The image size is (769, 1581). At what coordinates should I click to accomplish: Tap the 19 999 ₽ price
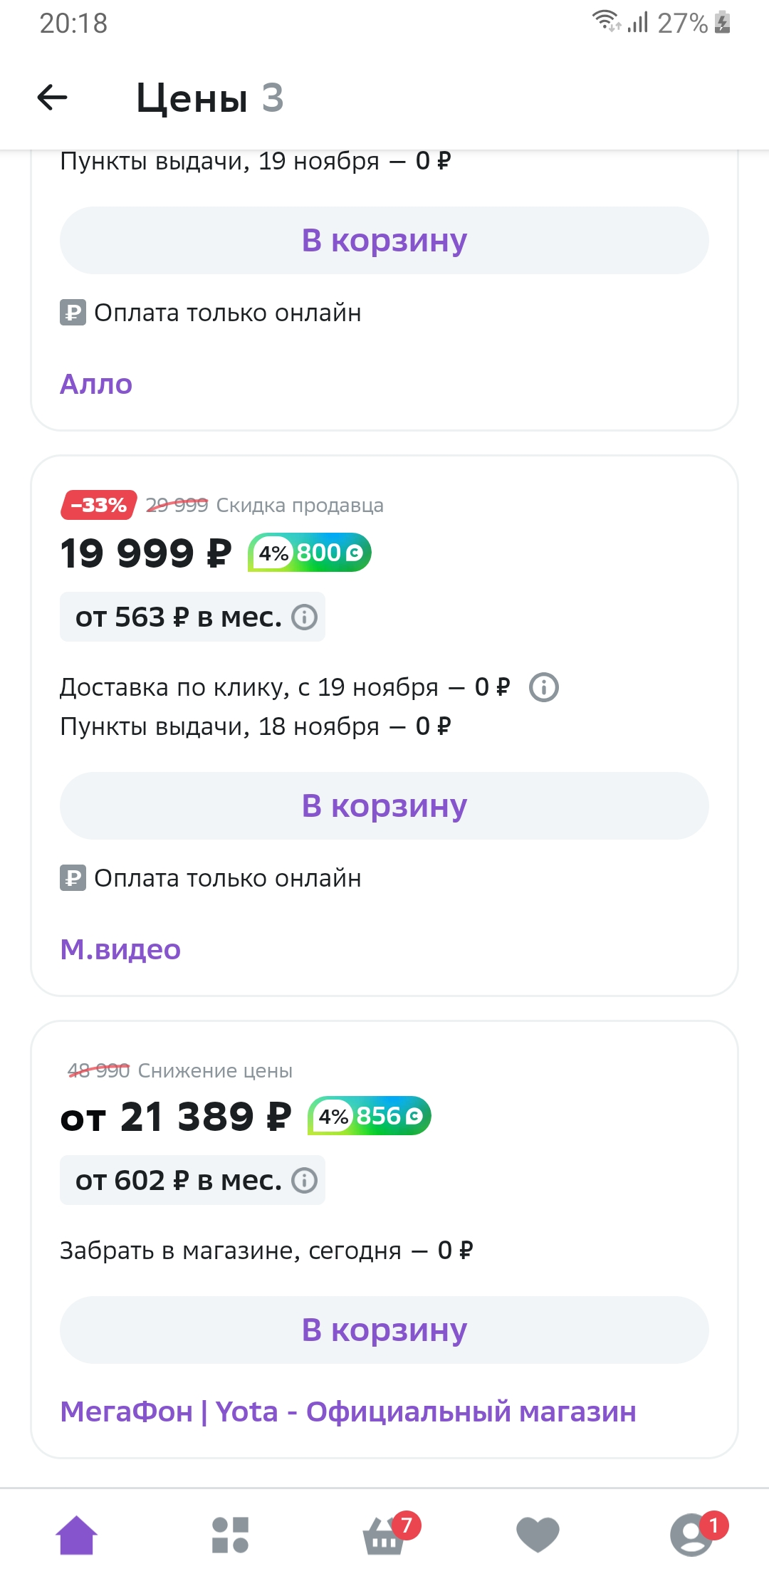(x=146, y=553)
